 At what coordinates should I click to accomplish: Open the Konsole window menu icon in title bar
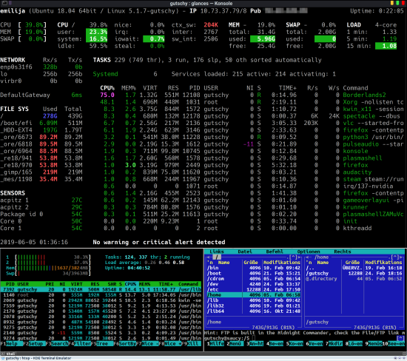4,3
